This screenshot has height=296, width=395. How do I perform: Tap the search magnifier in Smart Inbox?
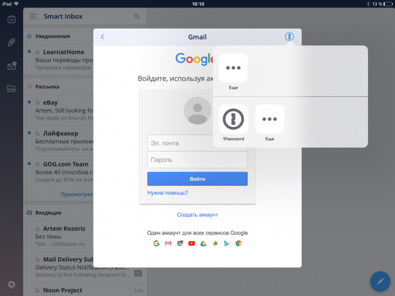[137, 17]
